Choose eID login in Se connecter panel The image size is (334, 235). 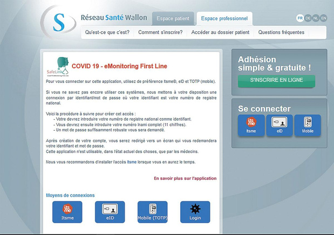pos(280,125)
